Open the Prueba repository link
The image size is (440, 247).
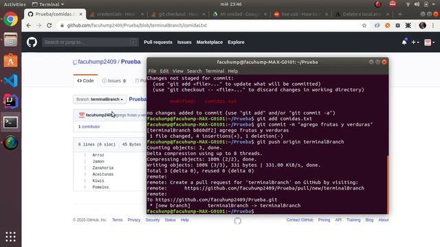(x=131, y=62)
